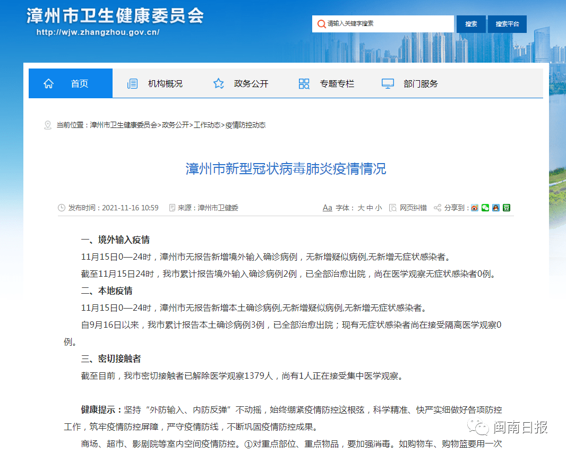Open the 首页 navigation tab

tap(71, 83)
